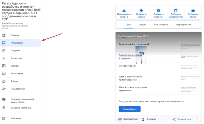Click Добавить компанию label
This screenshot has width=204, height=124.
tap(21, 108)
